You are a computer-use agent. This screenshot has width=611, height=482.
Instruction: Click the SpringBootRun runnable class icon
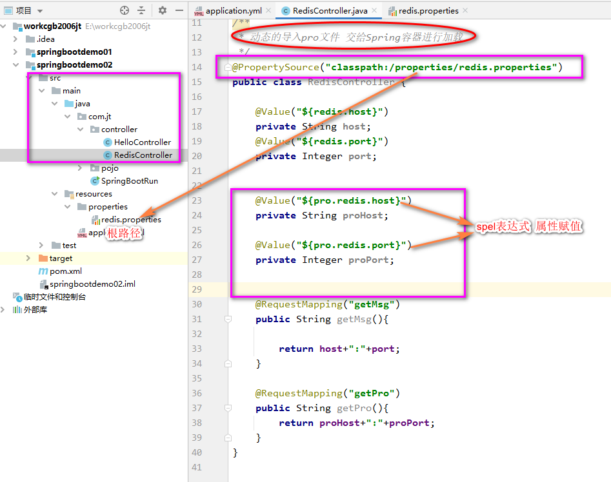click(95, 181)
